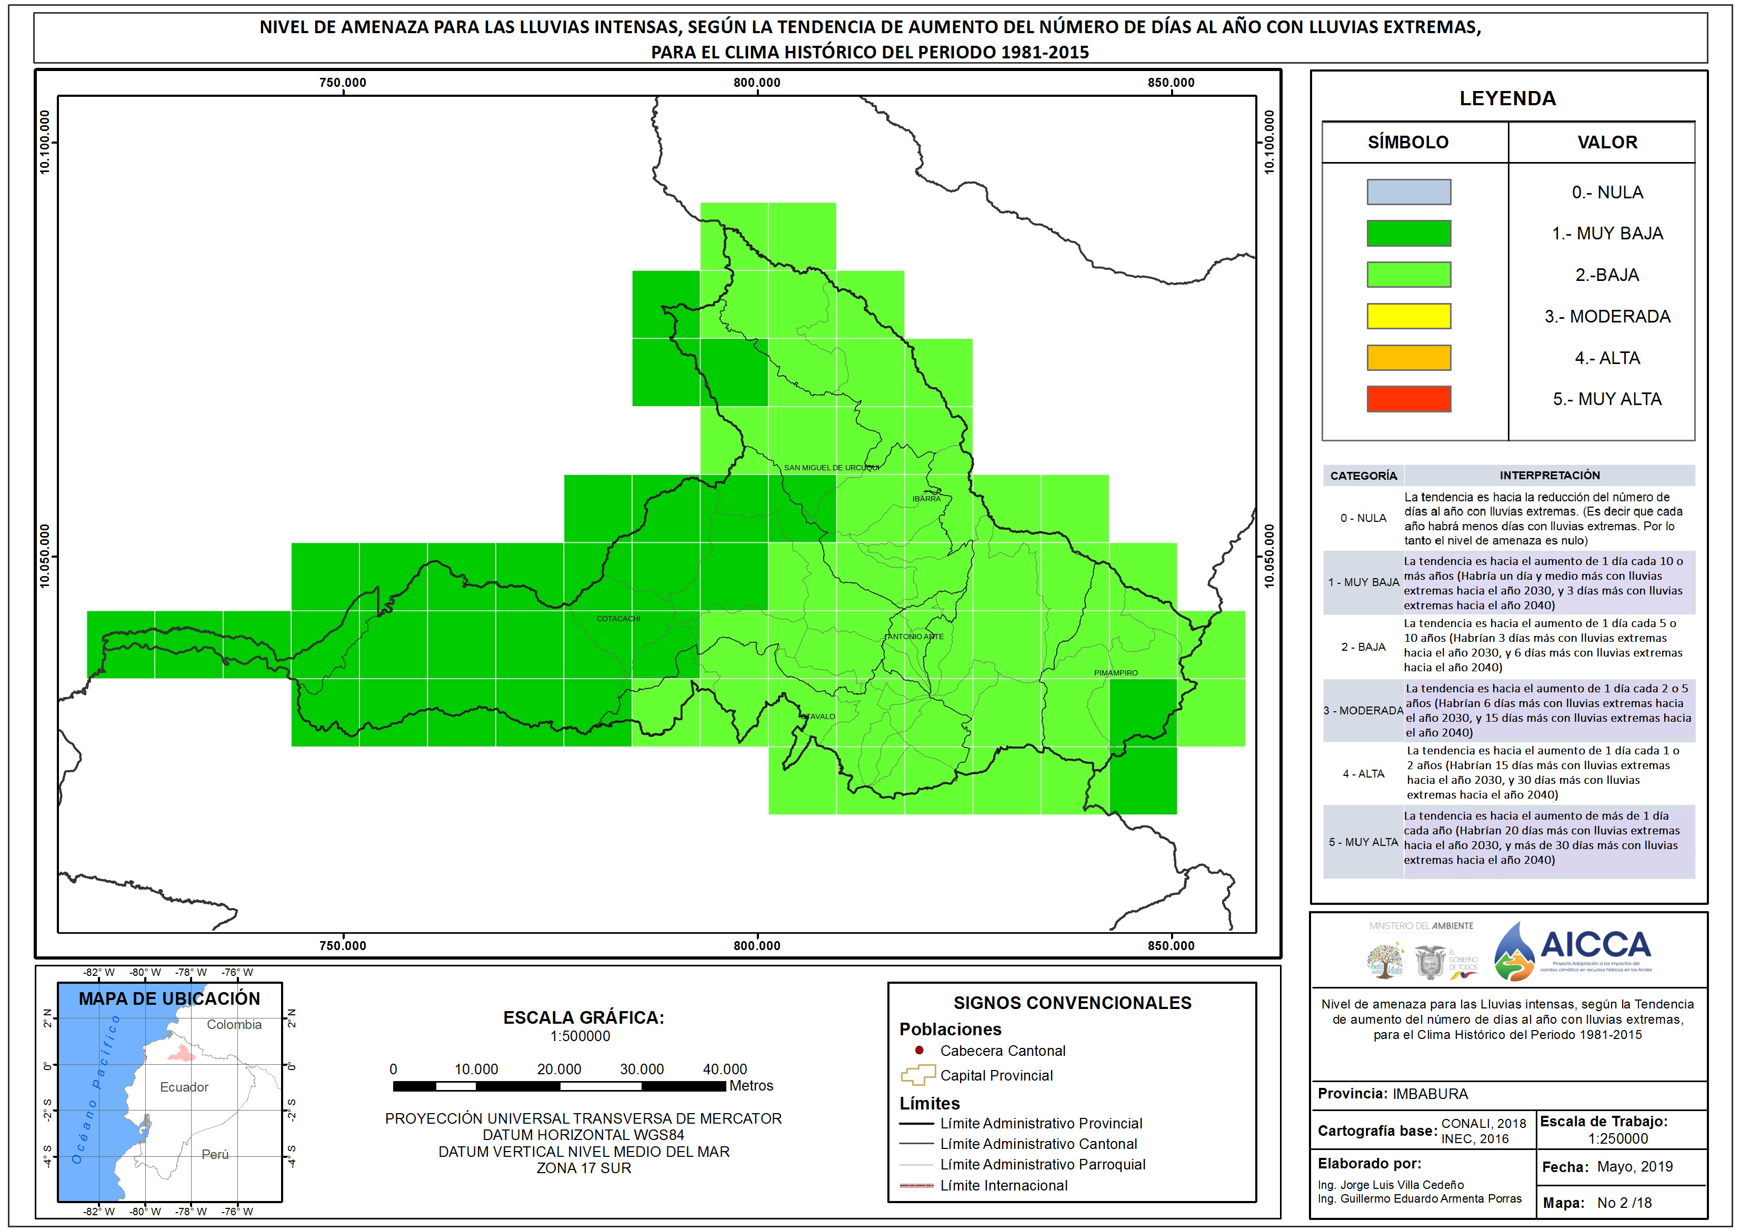This screenshot has height=1231, width=1740.
Task: Click the graphic scale bar
Action: [559, 1085]
